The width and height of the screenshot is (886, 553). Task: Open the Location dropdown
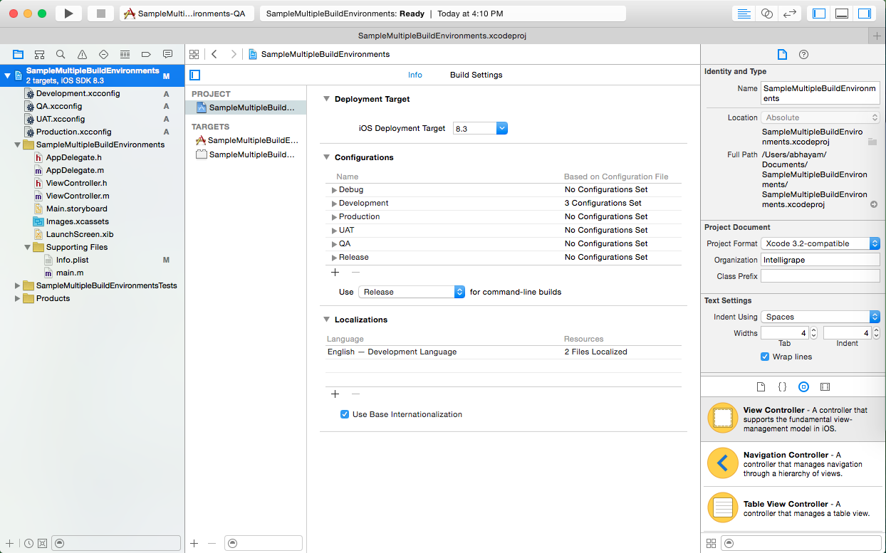(x=820, y=117)
